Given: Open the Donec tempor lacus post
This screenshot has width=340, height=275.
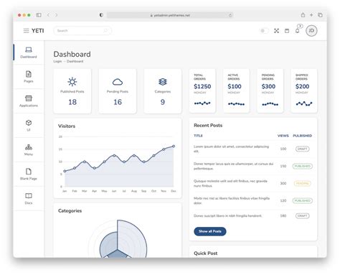Looking at the screenshot, I should coord(233,166).
